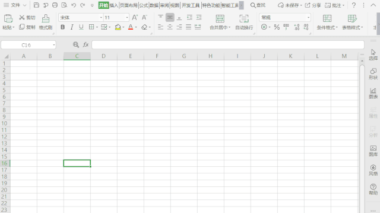Click the 分享 share button

(313, 5)
